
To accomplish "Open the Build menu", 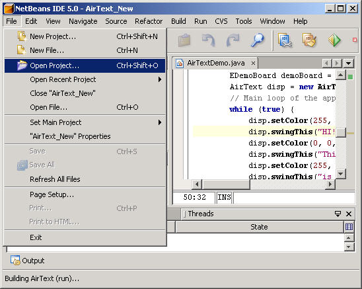I will coord(178,21).
